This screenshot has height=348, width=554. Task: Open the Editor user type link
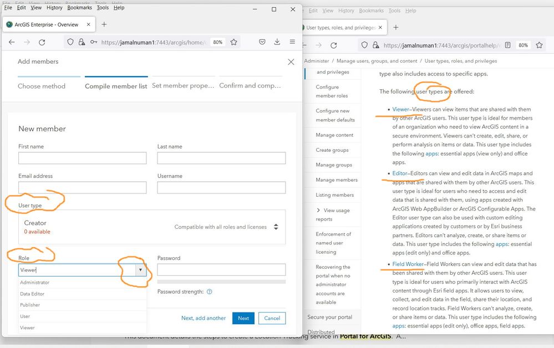(x=400, y=173)
